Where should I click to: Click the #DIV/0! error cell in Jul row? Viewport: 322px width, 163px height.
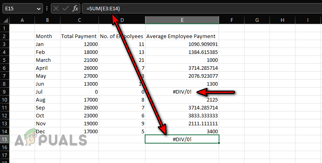point(182,92)
